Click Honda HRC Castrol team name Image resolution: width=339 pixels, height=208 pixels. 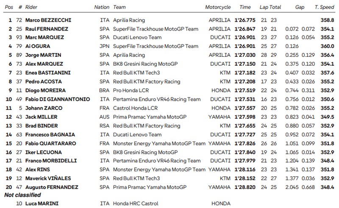(x=136, y=203)
